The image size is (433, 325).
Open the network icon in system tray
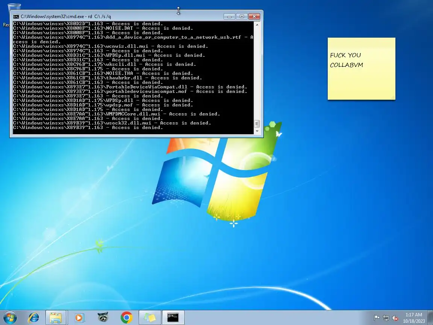[386, 318]
